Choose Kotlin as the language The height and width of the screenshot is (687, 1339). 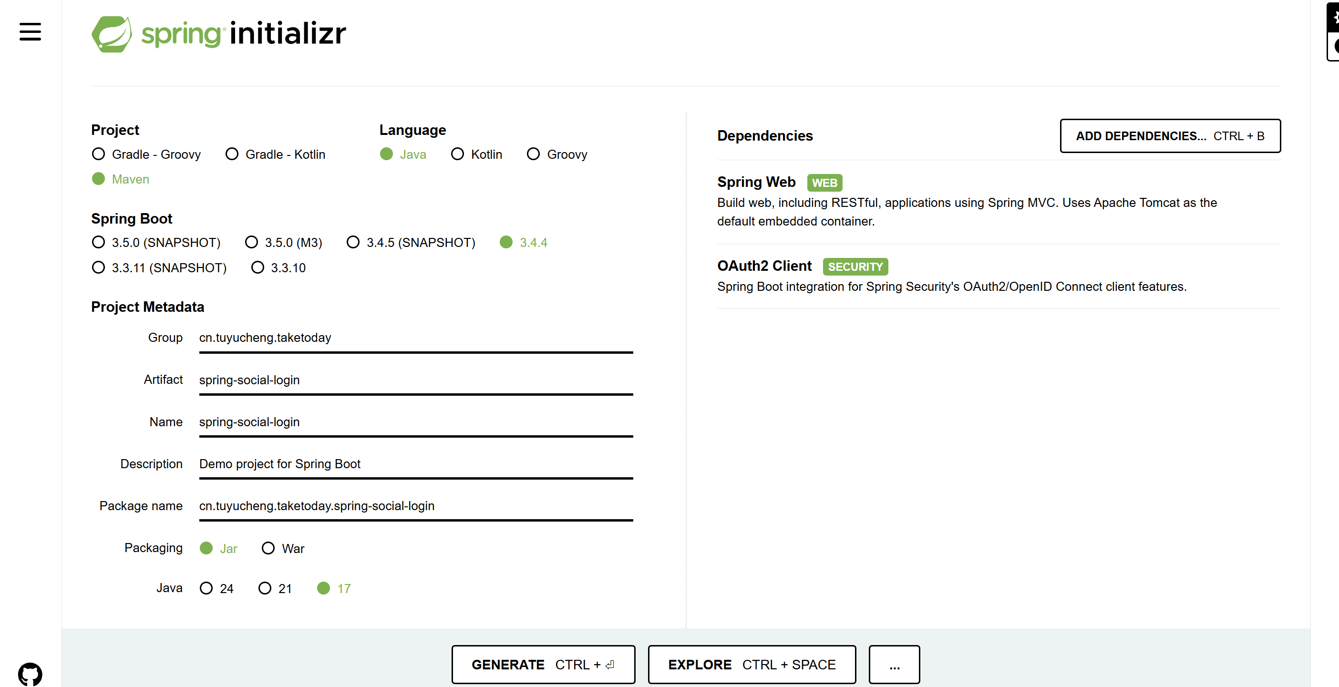[457, 154]
